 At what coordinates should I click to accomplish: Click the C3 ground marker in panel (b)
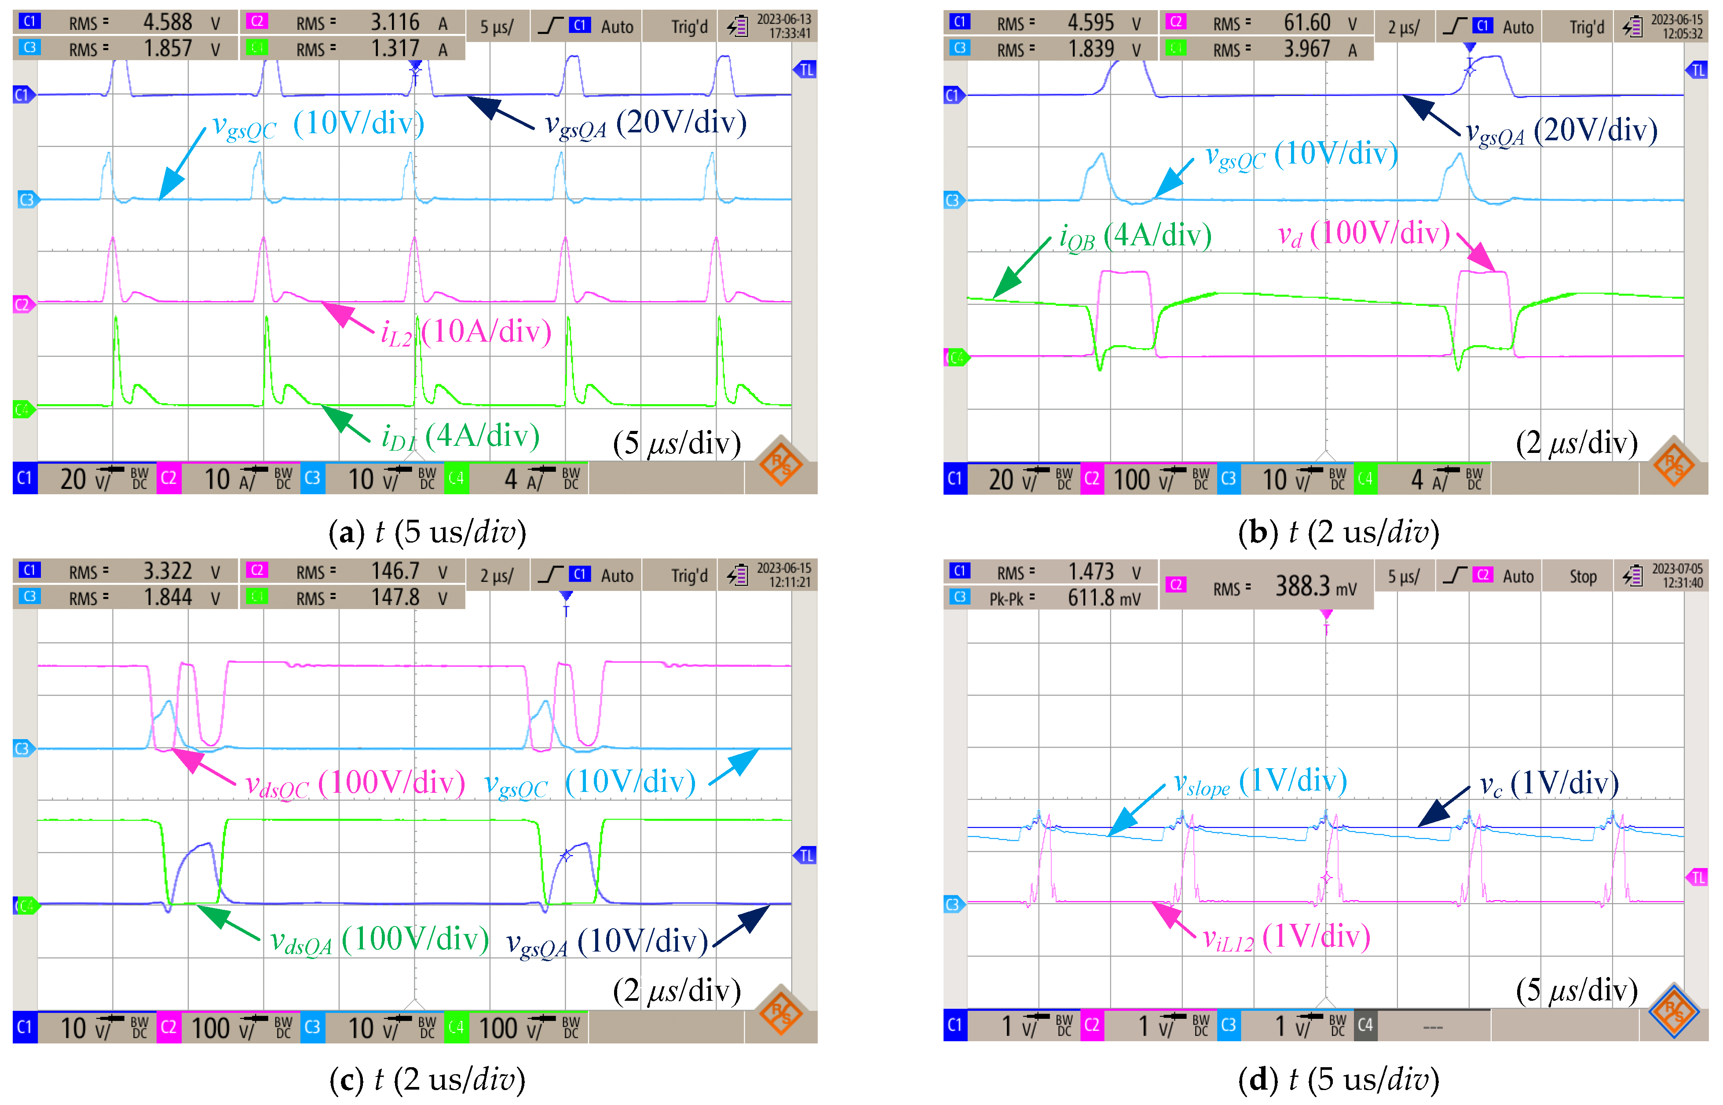click(x=953, y=200)
